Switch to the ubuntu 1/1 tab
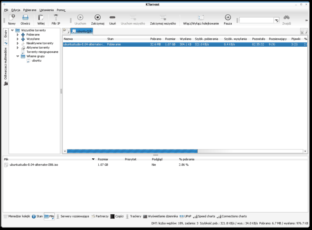This screenshot has height=230, width=312. 82,31
